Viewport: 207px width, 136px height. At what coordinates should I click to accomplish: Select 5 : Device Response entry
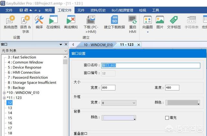(x=25, y=67)
